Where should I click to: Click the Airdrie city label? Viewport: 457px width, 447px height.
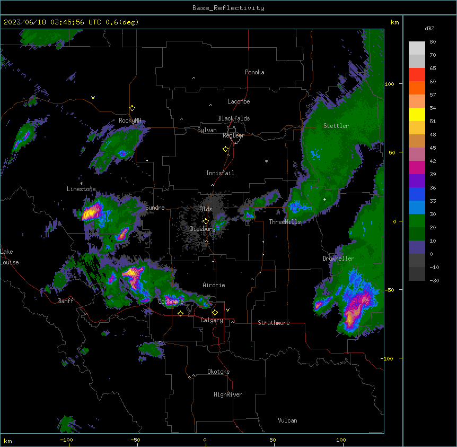[214, 285]
